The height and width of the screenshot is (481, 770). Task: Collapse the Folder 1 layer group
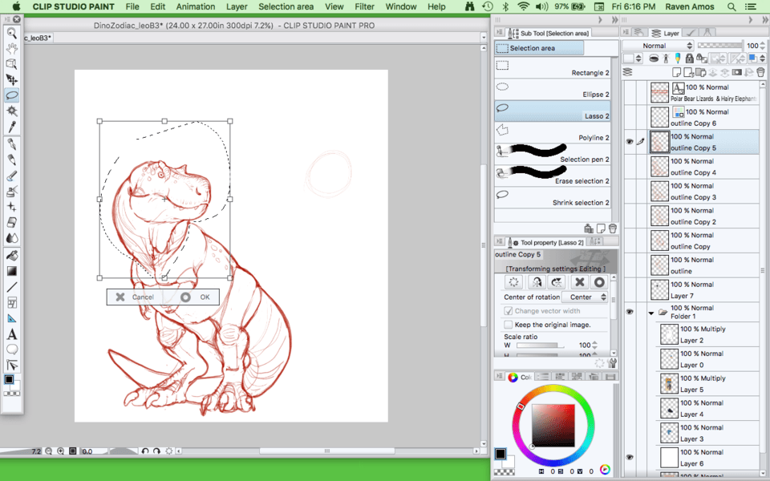coord(650,313)
